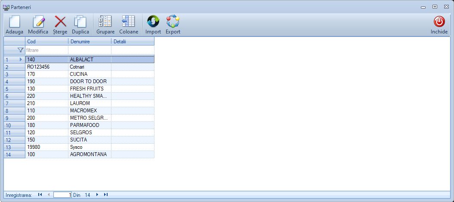
Task: Click the Inchide power button
Action: pos(439,22)
